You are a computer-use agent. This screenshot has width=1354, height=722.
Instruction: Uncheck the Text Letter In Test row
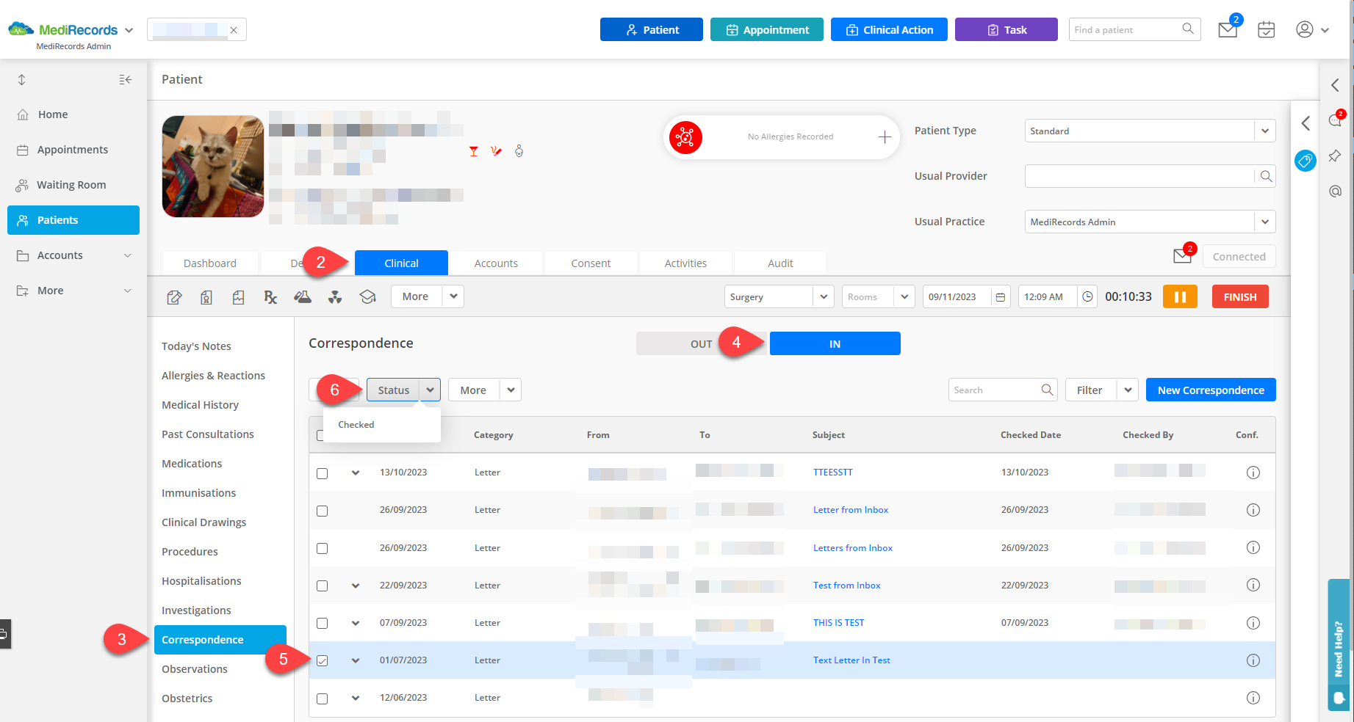(322, 660)
